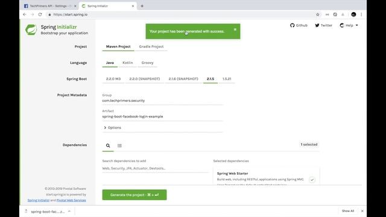Edit the Group field com.techprimers.security
Viewport: 386px width, 217px height.
click(162, 101)
